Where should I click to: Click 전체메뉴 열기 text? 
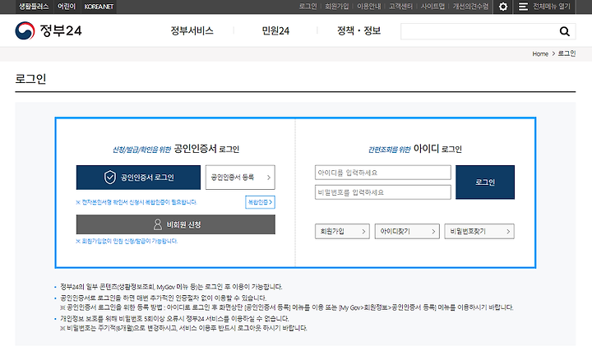551,7
